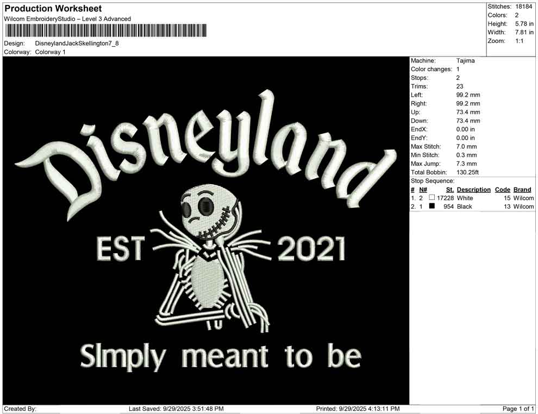Viewport: 538px width, 414px height.
Task: Select the "Black" description in stop sequence
Action: tap(465, 206)
